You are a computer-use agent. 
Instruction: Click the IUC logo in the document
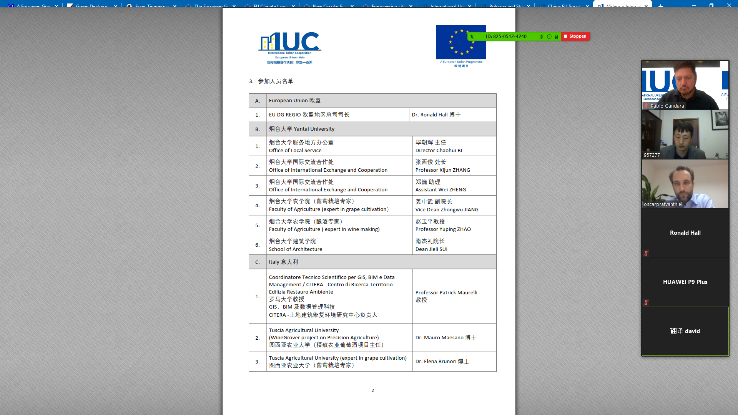(290, 46)
